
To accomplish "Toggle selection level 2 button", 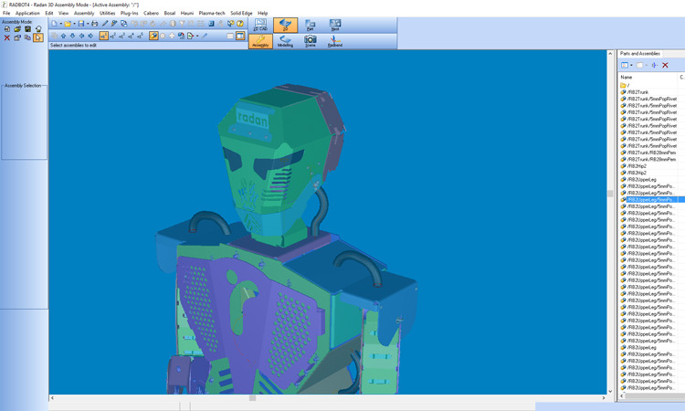I will coord(112,36).
